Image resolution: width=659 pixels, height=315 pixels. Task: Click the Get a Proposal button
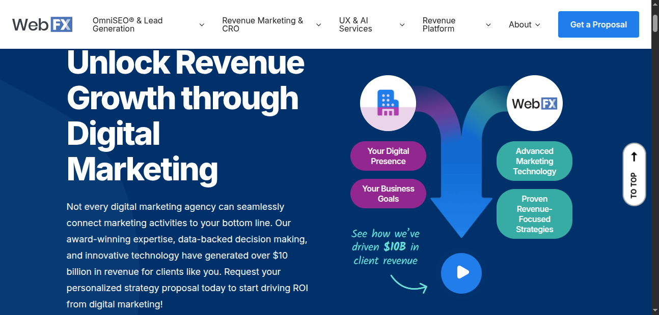coord(598,24)
